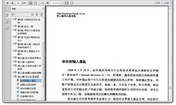Click the fit-width scrolling mode icon
The height and width of the screenshot is (105, 176).
click(67, 3)
